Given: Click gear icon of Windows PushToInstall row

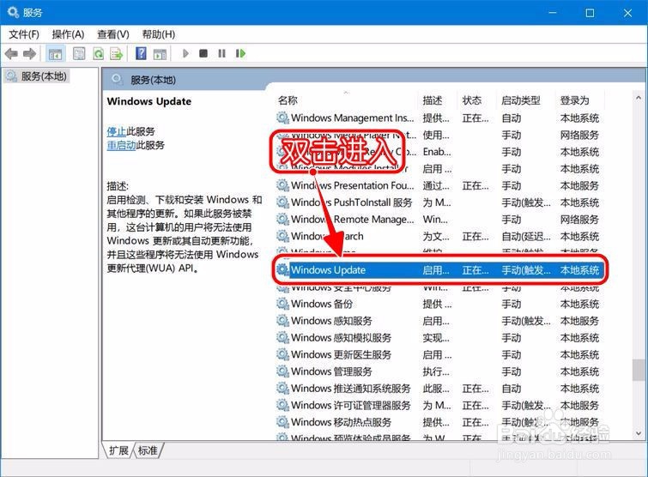Looking at the screenshot, I should 282,202.
